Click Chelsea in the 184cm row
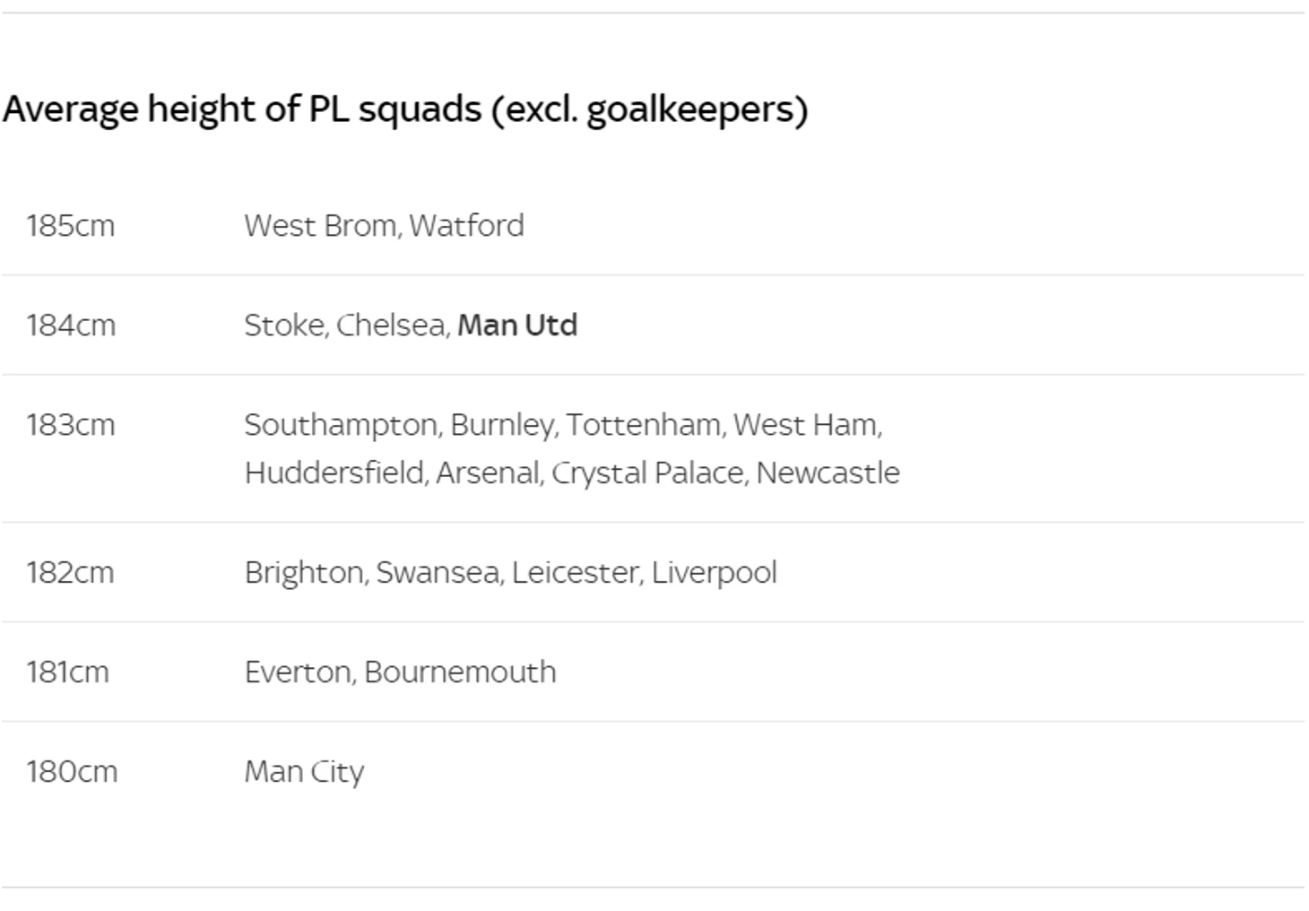Screen dimensions: 1309x911 pos(392,325)
